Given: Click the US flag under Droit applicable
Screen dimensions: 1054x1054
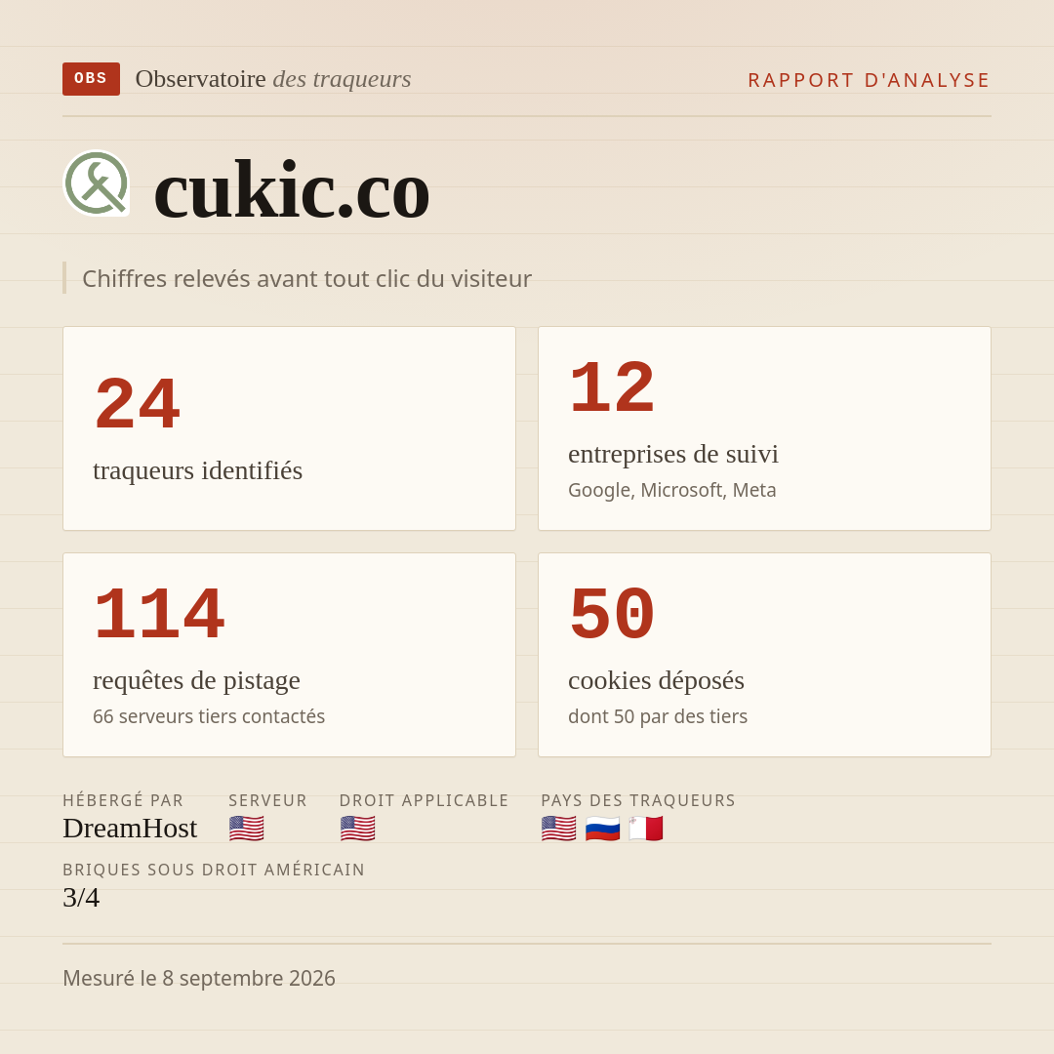Looking at the screenshot, I should [357, 829].
